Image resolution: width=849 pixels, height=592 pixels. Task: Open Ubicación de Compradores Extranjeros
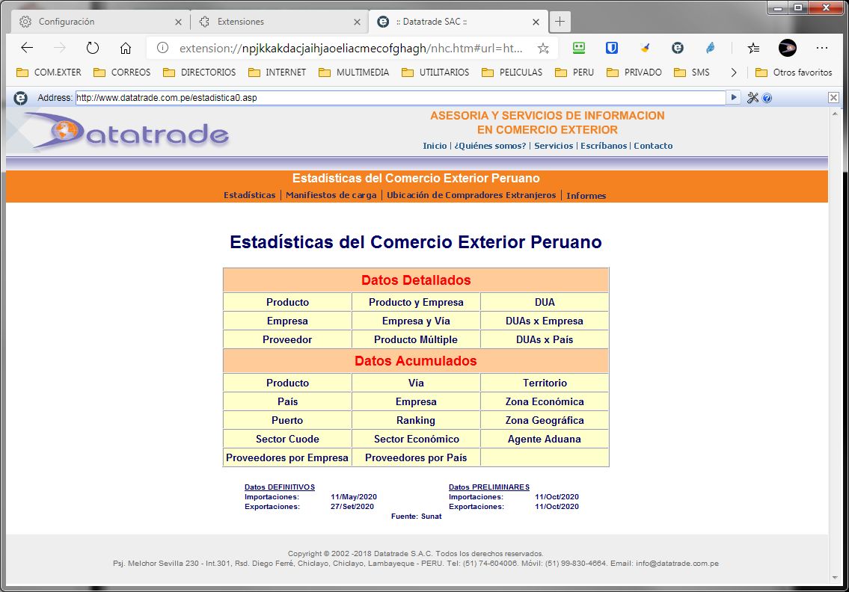[471, 195]
